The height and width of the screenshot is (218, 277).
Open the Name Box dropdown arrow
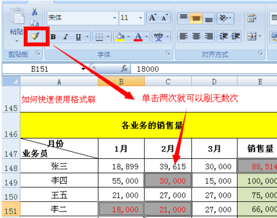pos(83,69)
